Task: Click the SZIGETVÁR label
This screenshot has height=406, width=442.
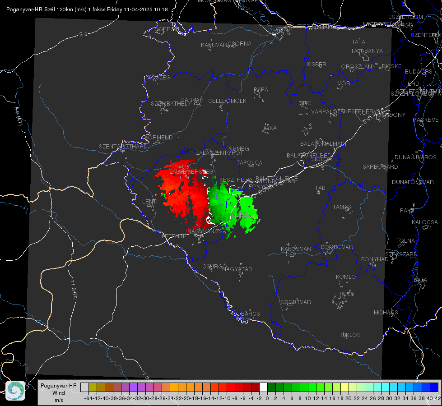Action: [x=296, y=302]
